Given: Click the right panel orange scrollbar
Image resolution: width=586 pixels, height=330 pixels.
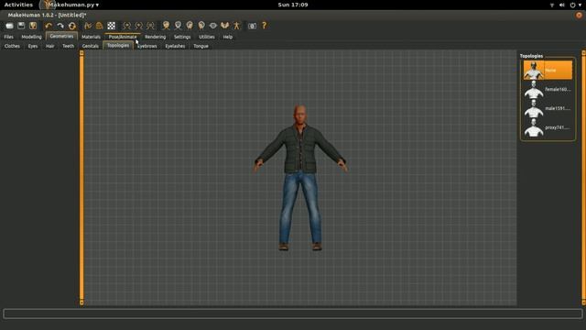Looking at the screenshot, I should point(583,178).
